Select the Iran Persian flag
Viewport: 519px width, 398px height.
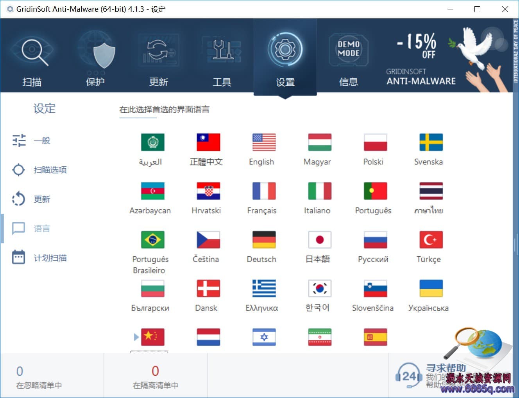[320, 337]
